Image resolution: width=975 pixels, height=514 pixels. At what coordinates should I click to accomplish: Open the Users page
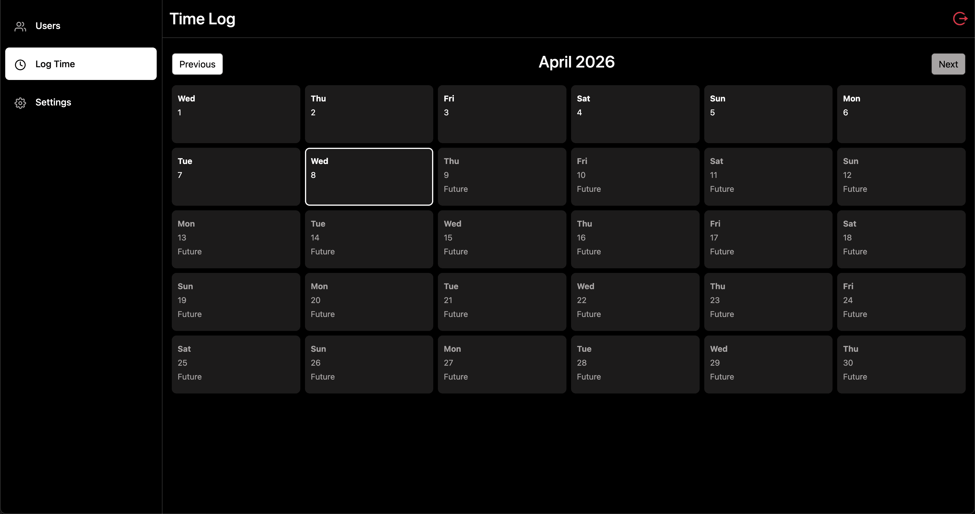[x=81, y=26]
